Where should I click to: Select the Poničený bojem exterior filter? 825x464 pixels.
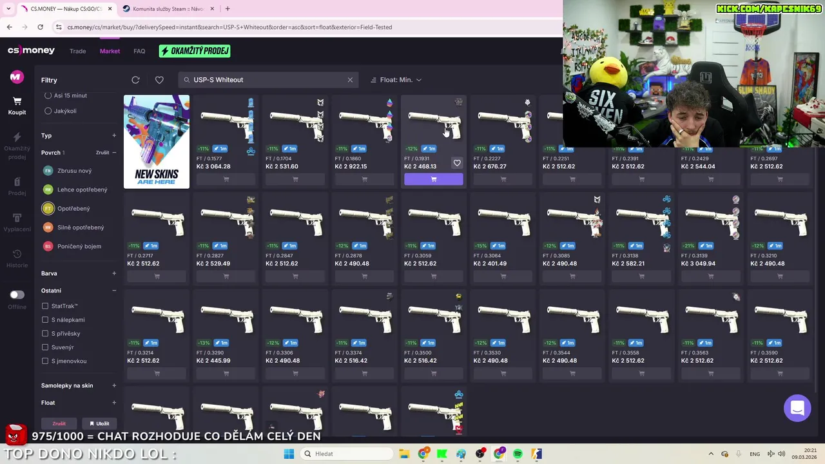click(72, 246)
